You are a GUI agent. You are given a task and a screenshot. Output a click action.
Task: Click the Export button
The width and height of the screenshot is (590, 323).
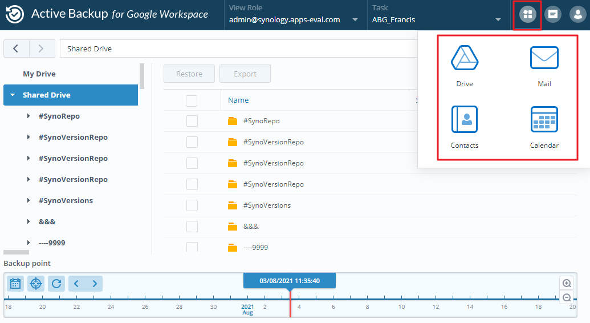point(245,74)
